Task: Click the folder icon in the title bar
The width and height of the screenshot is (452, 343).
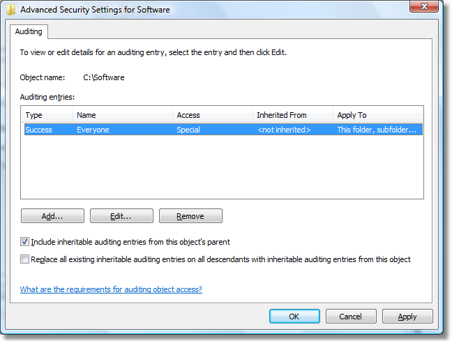Action: pyautogui.click(x=11, y=10)
